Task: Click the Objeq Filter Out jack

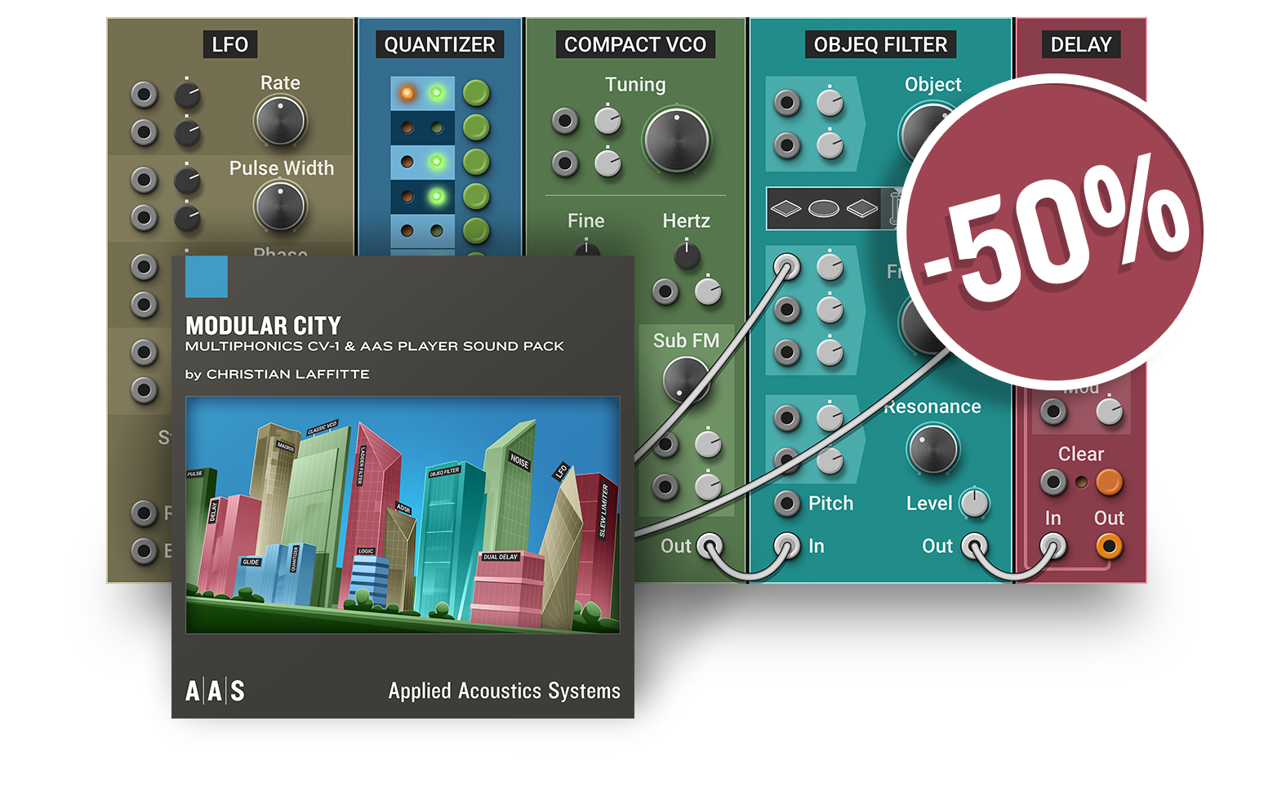Action: (973, 545)
